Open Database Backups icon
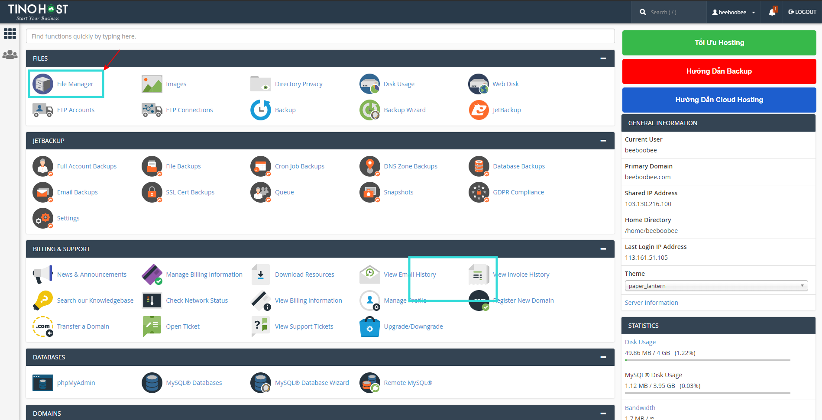 479,166
